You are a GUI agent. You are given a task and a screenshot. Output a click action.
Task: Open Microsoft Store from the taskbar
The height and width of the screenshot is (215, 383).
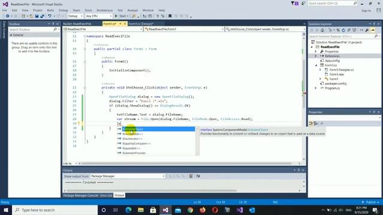[x=153, y=210]
